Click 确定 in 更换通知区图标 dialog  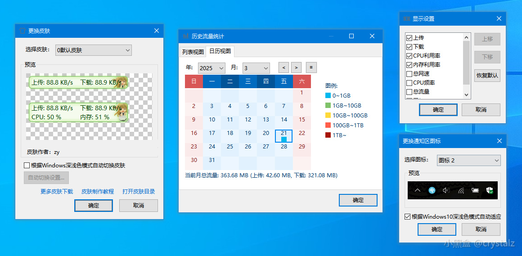[x=437, y=229]
